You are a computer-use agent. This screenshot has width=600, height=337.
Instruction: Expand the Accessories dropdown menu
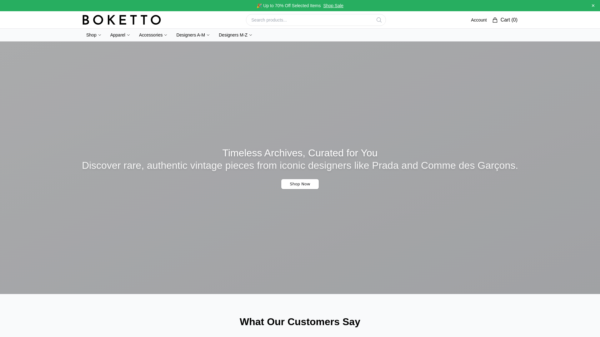[153, 35]
